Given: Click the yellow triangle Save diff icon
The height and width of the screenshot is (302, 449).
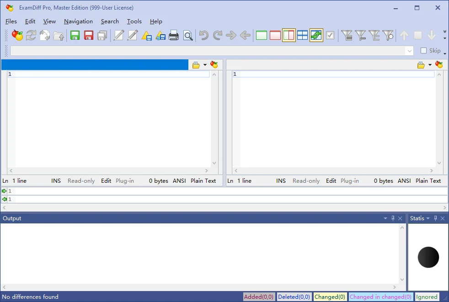Looking at the screenshot, I should 147,36.
